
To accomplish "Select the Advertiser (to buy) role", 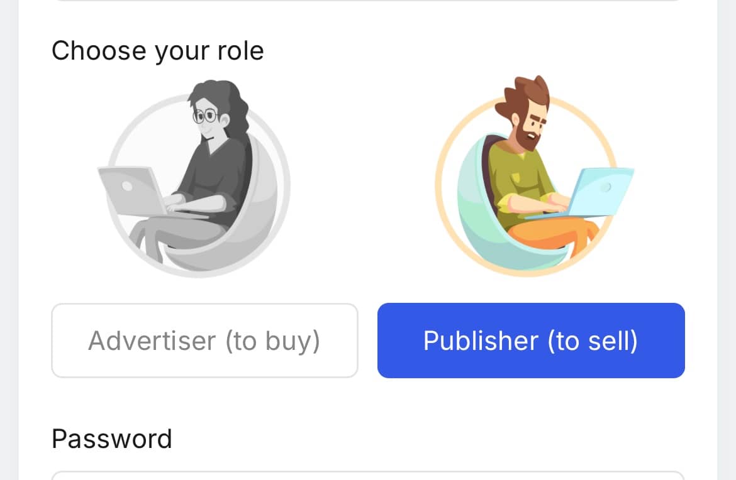I will (204, 341).
